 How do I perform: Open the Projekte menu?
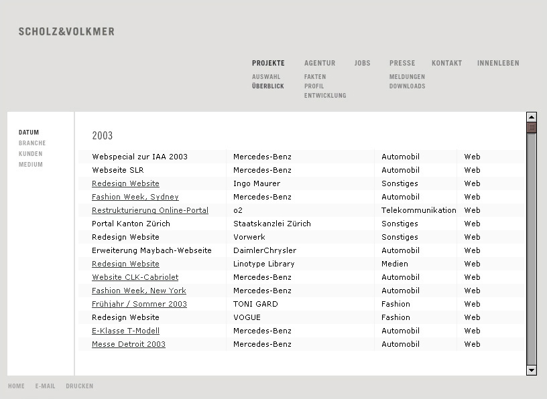coord(268,63)
